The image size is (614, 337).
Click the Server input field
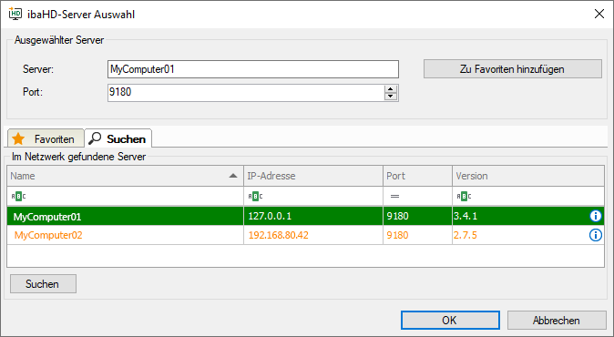253,69
